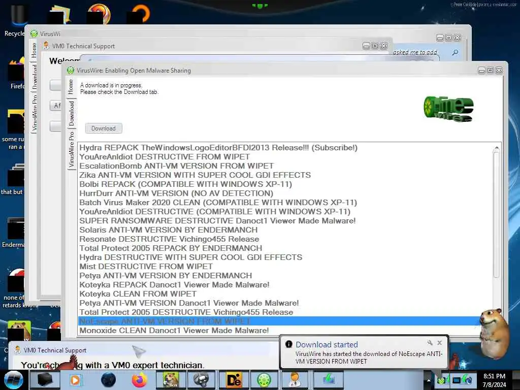Click the download arrow taskbar icon
This screenshot has width=520, height=390.
point(329,380)
